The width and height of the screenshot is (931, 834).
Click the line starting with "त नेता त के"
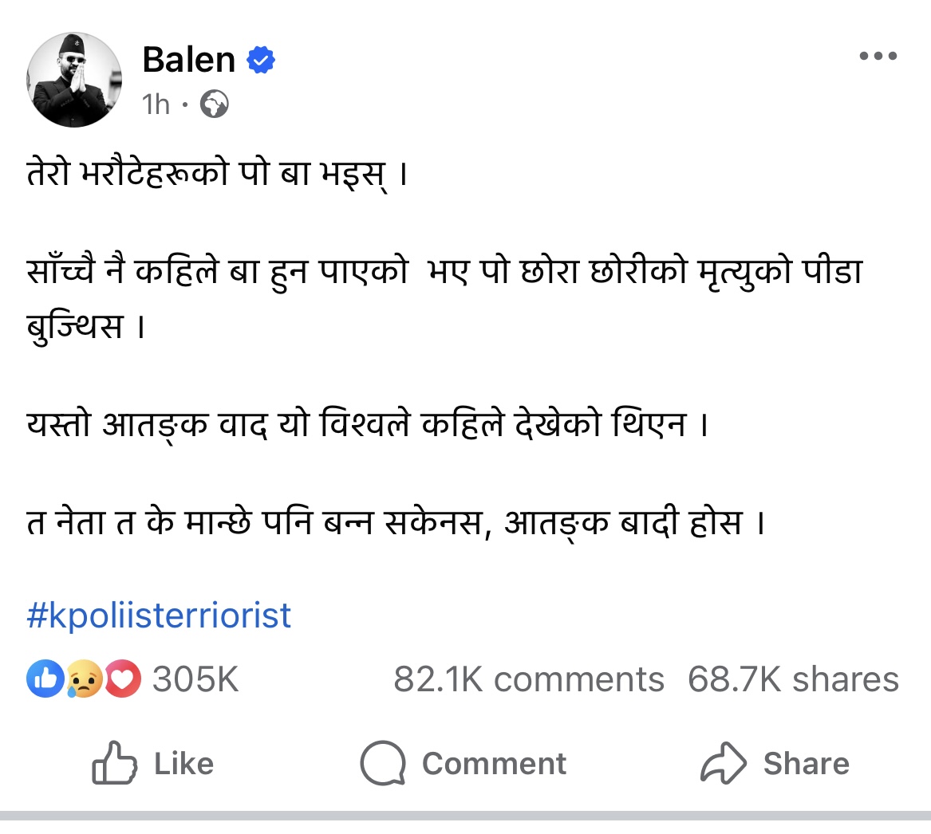click(396, 524)
